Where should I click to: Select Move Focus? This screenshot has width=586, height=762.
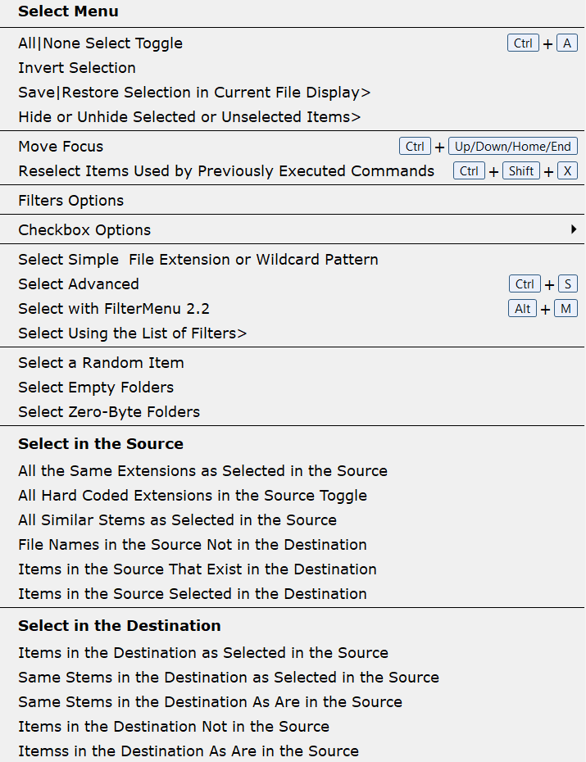click(x=60, y=146)
